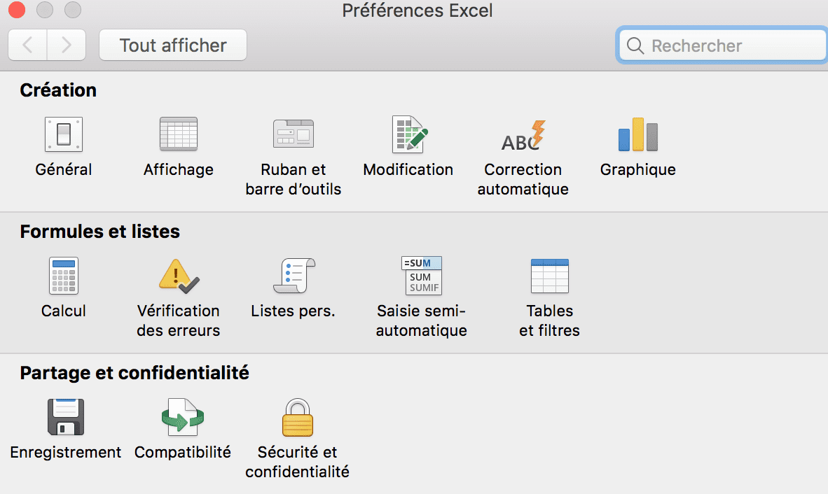This screenshot has width=828, height=494.
Task: Go forward with the right arrow
Action: pyautogui.click(x=67, y=45)
